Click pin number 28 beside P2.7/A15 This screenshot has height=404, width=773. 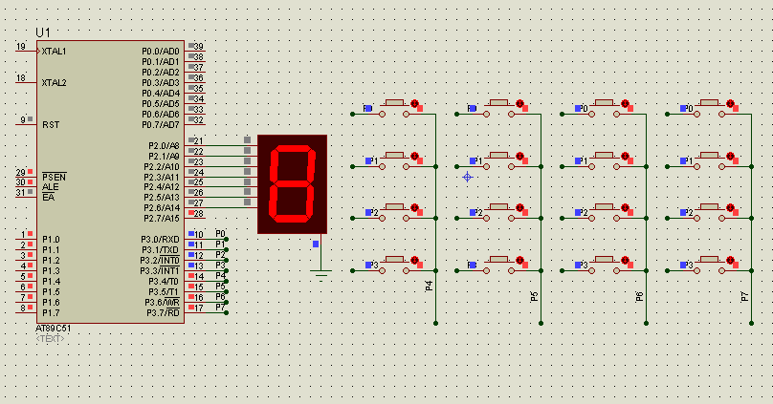199,214
